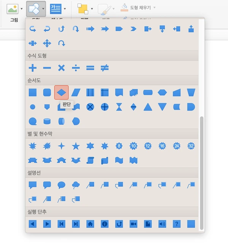
Task: Select the oval speech bubble callout
Action: pos(62,185)
